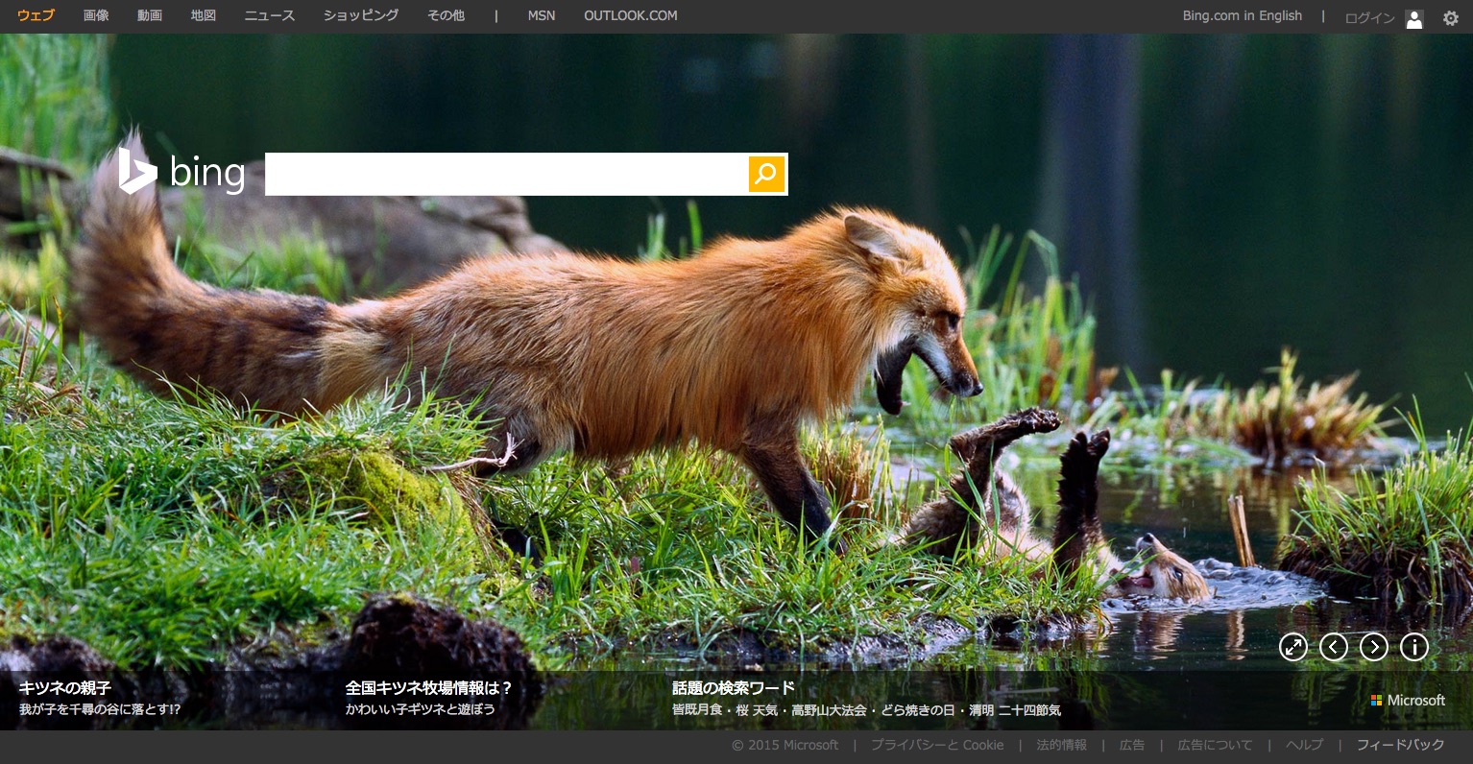
Task: Open the ニュース tab
Action: (270, 16)
